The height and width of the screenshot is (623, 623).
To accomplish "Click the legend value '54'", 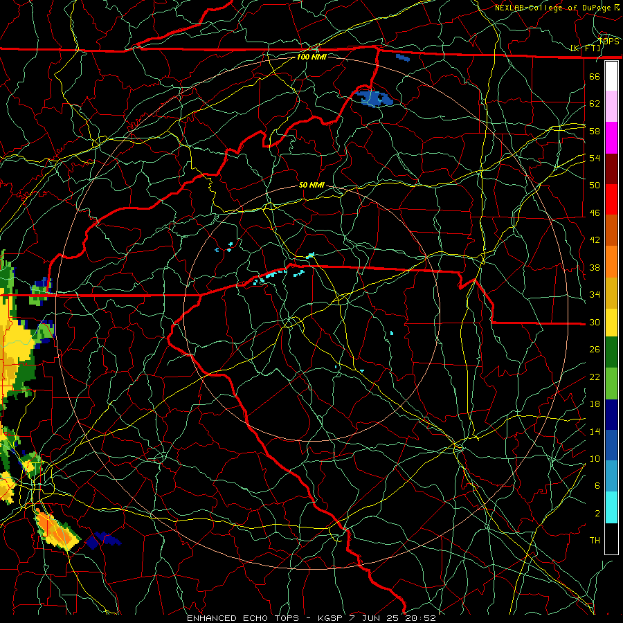I will point(595,158).
